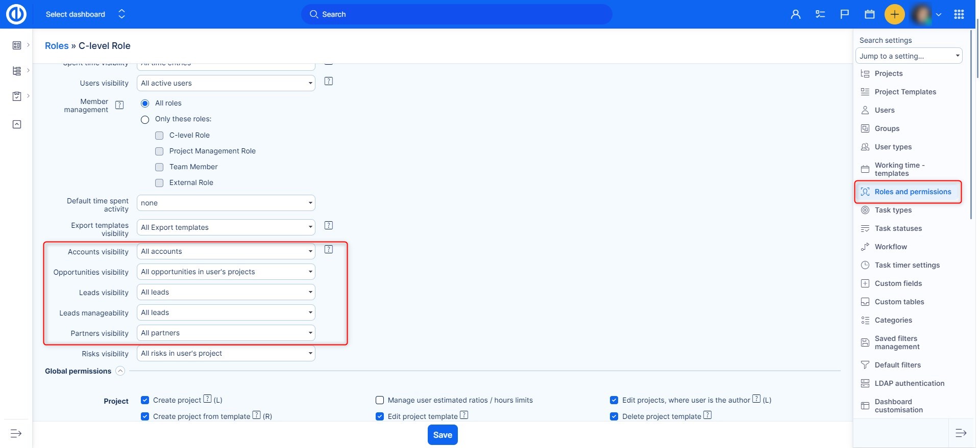Check the Project Management Role checkbox
This screenshot has width=980, height=448.
click(x=159, y=151)
